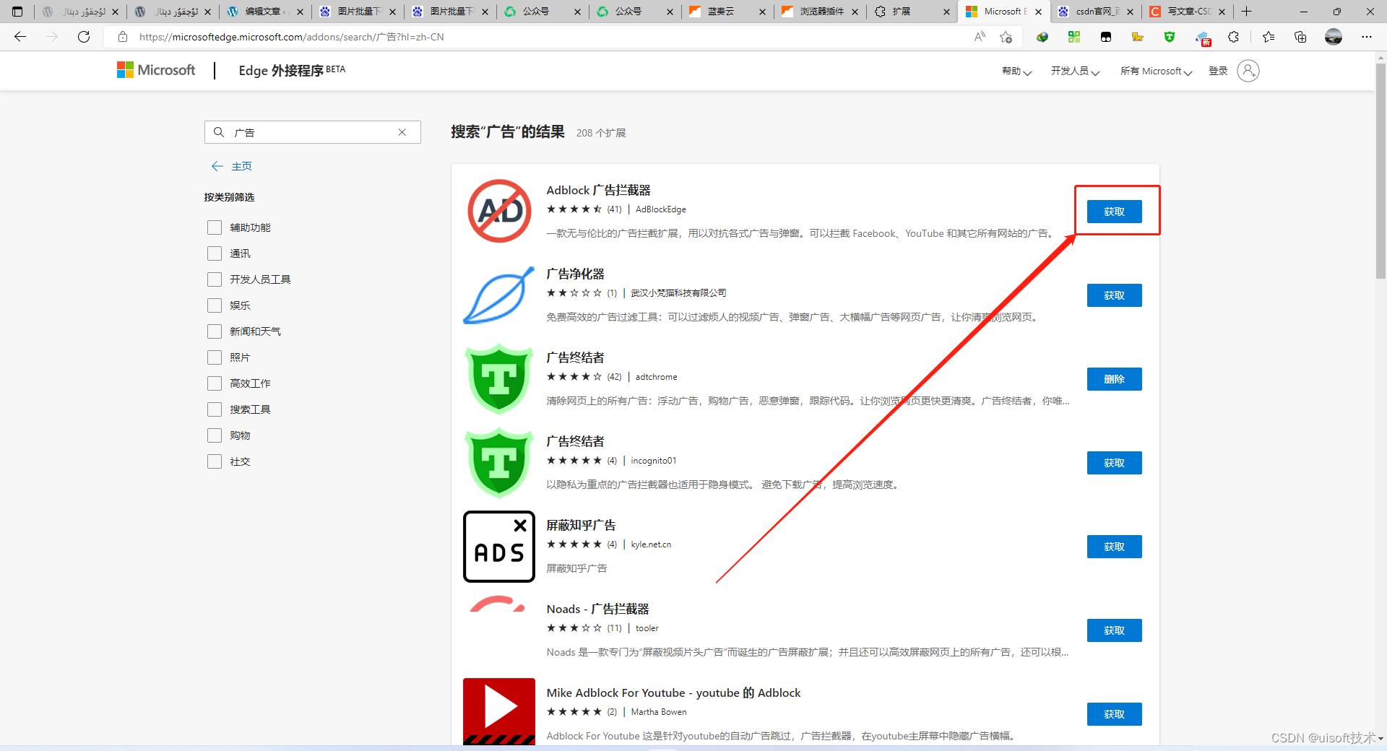Get the 广告净化器 extension
The width and height of the screenshot is (1387, 751).
tap(1114, 295)
